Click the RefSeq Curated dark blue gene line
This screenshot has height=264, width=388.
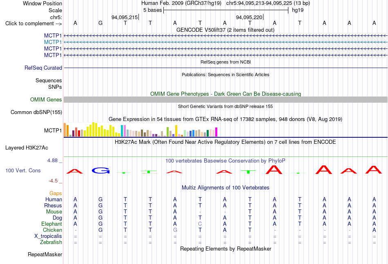click(225, 68)
